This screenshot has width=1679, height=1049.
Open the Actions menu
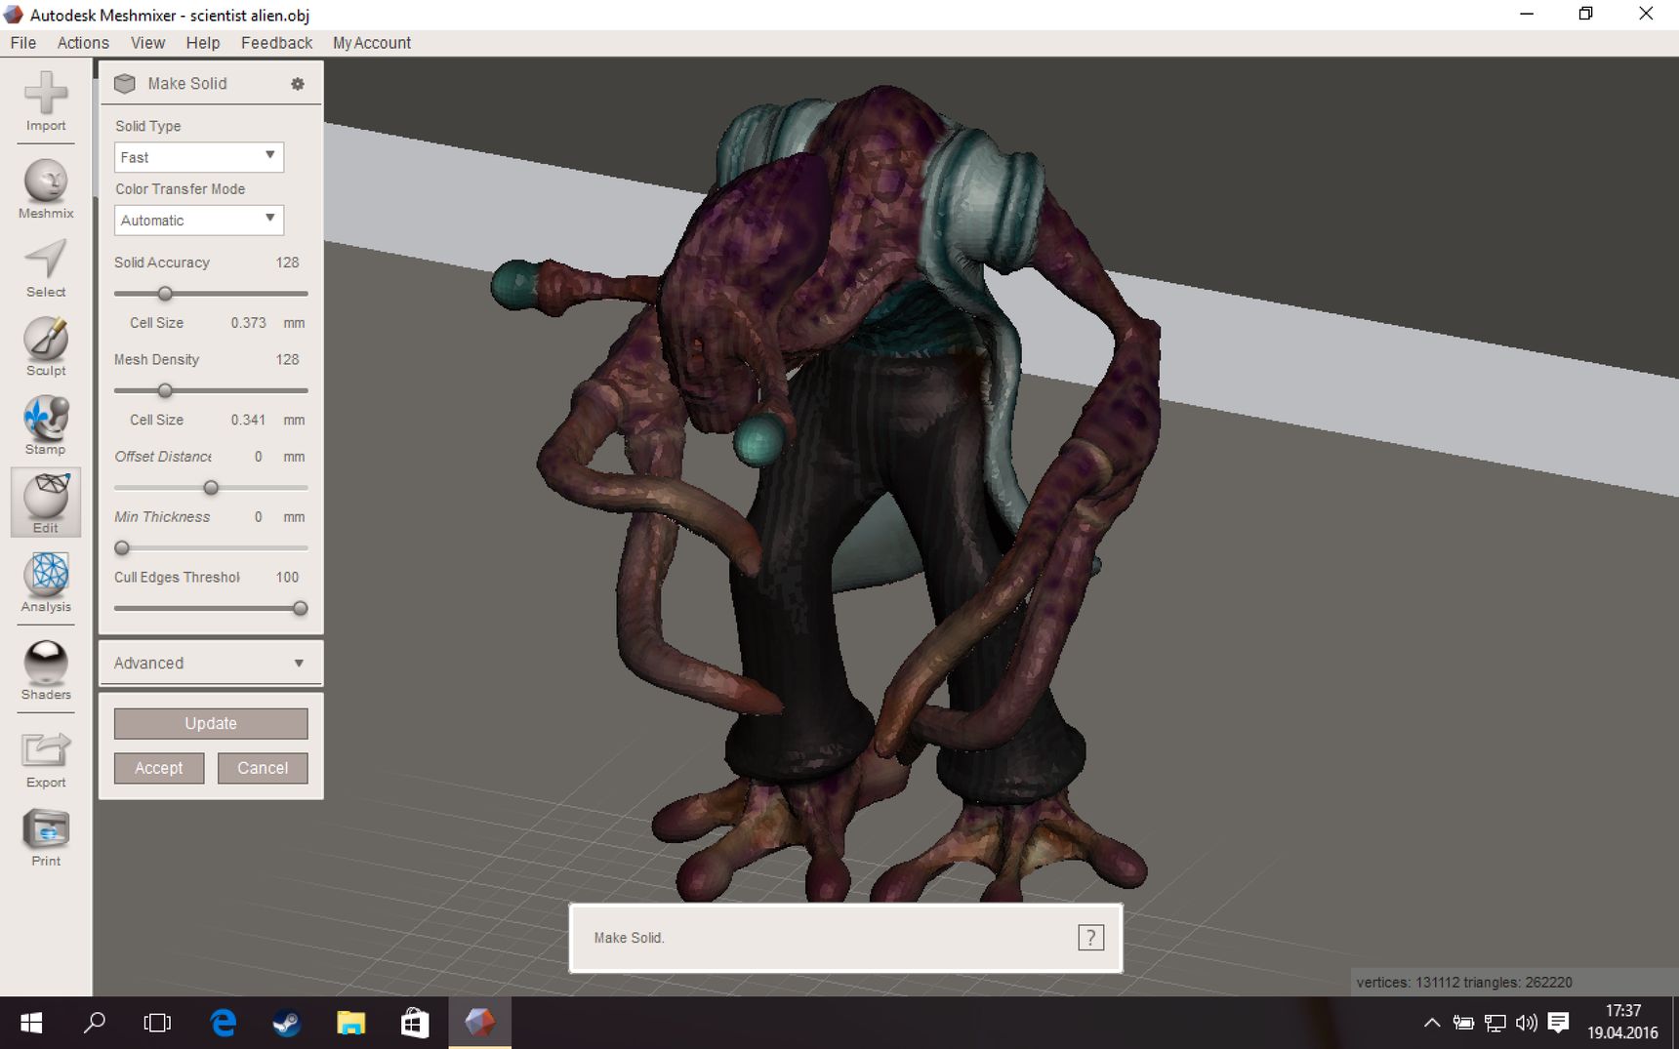[x=83, y=43]
